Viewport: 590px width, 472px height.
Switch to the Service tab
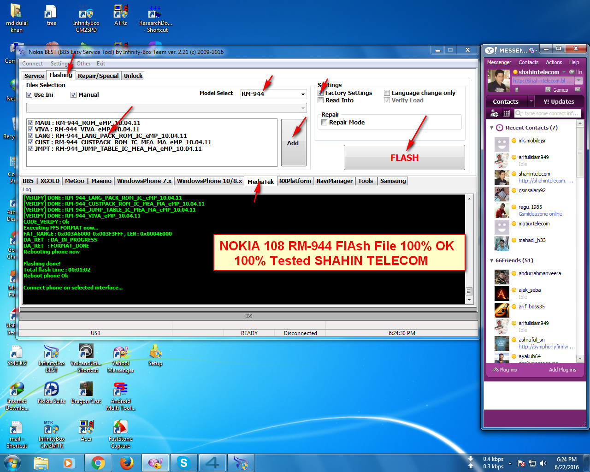coord(34,76)
